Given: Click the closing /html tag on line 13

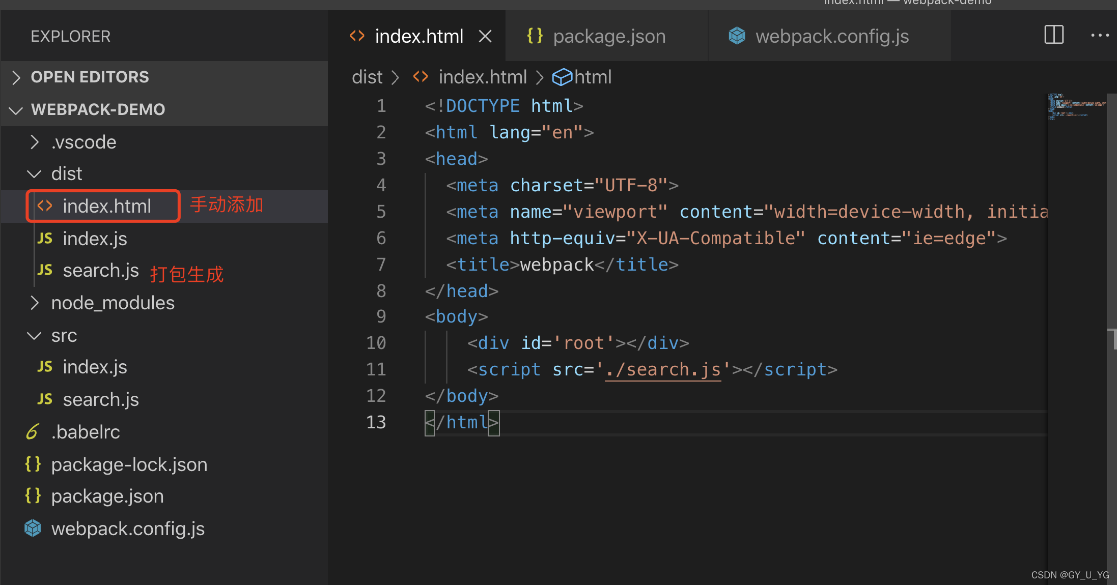Looking at the screenshot, I should click(462, 422).
